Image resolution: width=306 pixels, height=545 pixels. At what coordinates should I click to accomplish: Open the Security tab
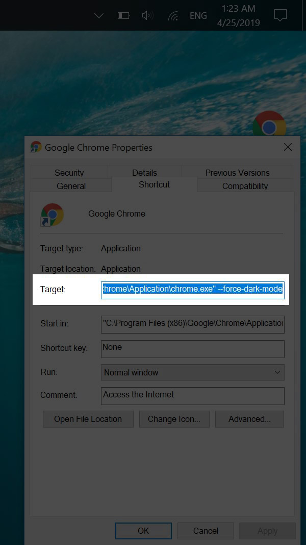[x=69, y=173]
